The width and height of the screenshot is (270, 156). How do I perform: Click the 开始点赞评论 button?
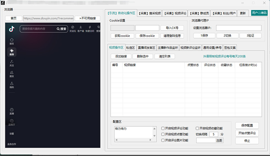[247, 133]
